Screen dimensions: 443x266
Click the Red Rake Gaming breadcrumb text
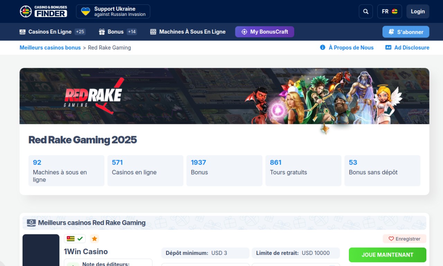click(109, 48)
